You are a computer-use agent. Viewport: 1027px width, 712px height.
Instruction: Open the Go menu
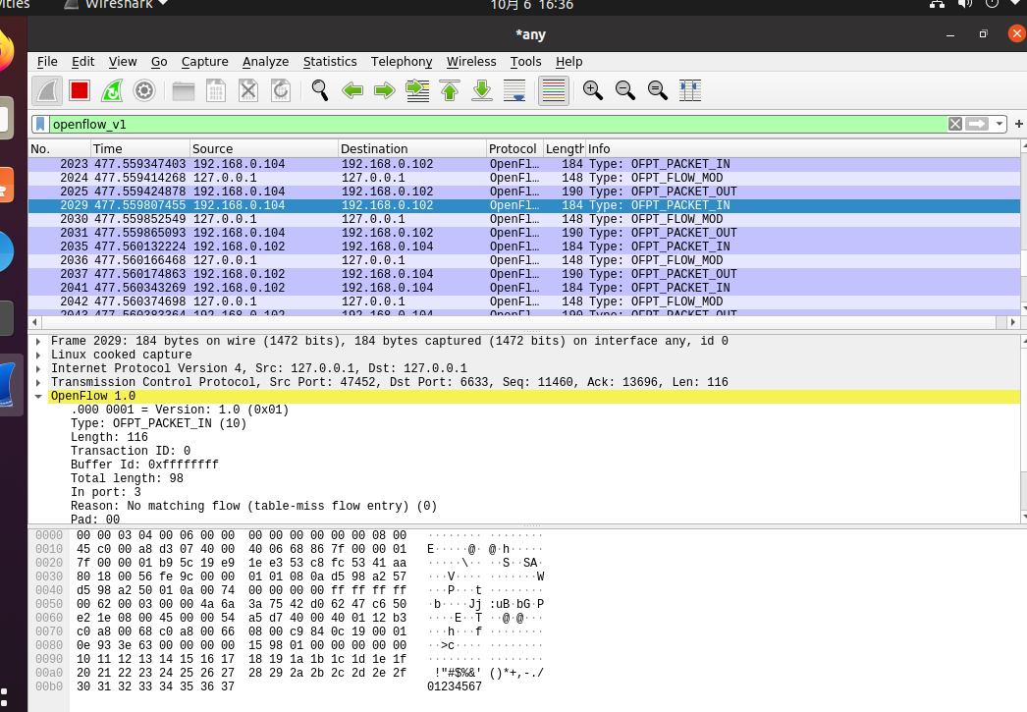pyautogui.click(x=159, y=62)
